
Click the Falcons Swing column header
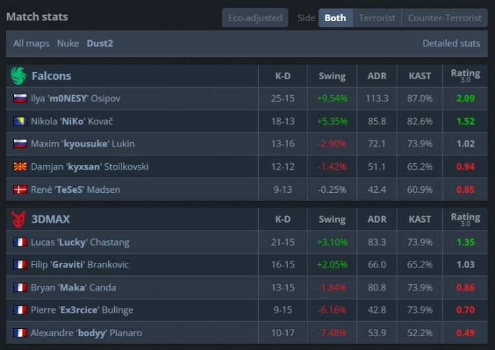coord(332,76)
